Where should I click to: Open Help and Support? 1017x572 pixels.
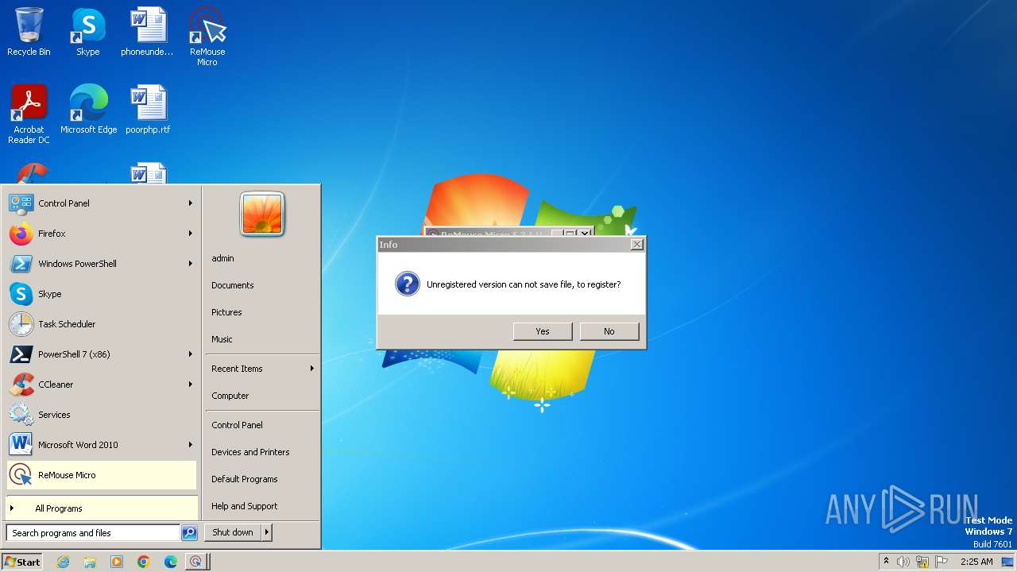(244, 506)
